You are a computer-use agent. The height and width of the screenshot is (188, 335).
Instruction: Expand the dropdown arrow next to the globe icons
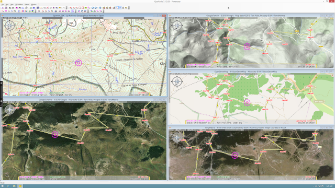pyautogui.click(x=98, y=8)
